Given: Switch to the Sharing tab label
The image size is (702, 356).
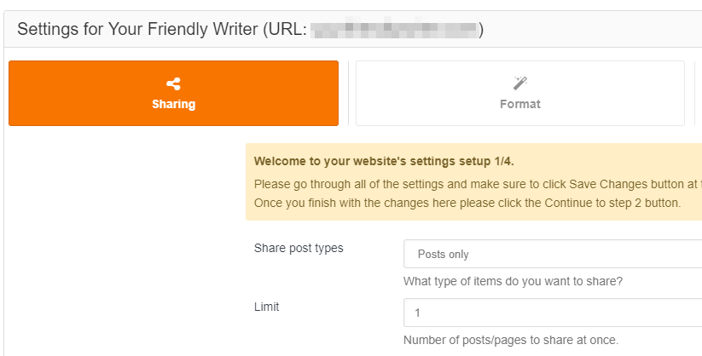Looking at the screenshot, I should [173, 104].
